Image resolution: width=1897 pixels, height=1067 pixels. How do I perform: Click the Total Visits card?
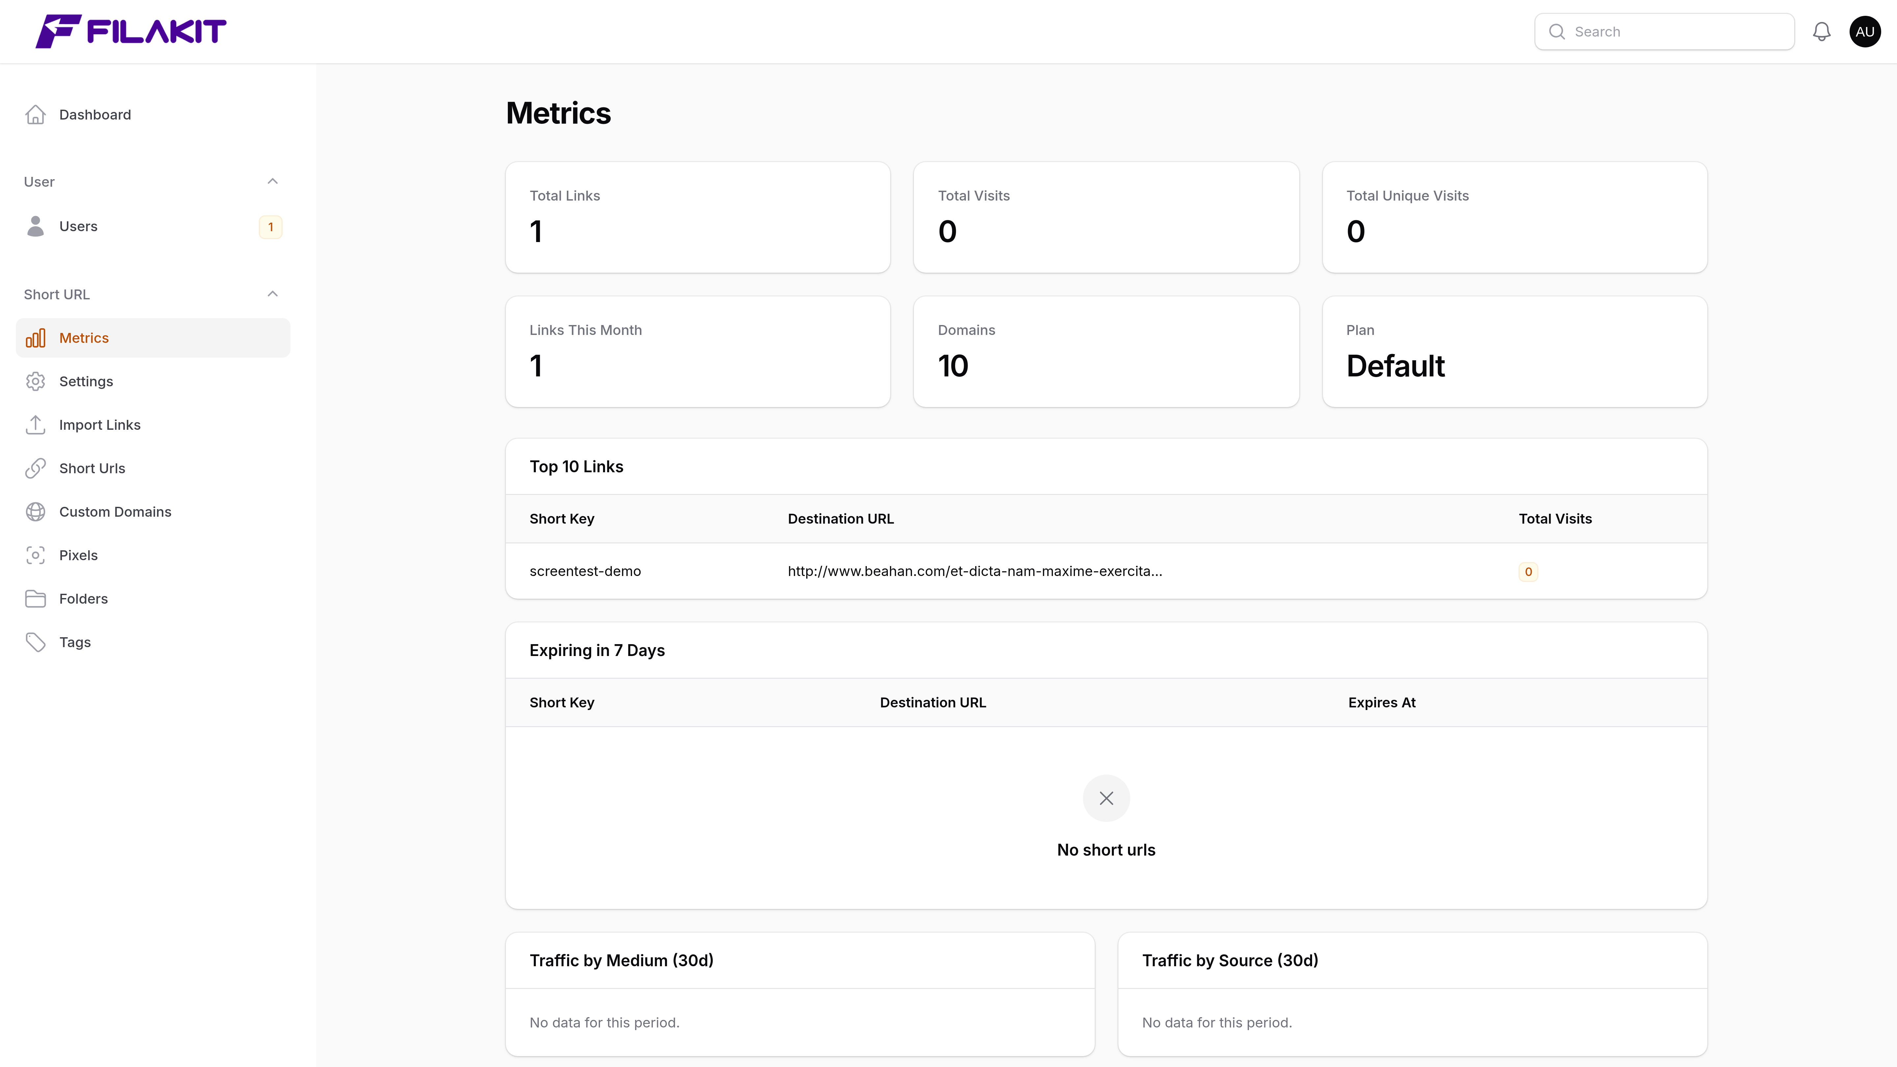(x=1106, y=217)
